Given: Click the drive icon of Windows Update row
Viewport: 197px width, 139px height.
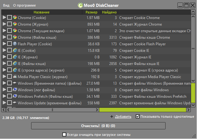Looking at the screenshot, I should pyautogui.click(x=15, y=103).
